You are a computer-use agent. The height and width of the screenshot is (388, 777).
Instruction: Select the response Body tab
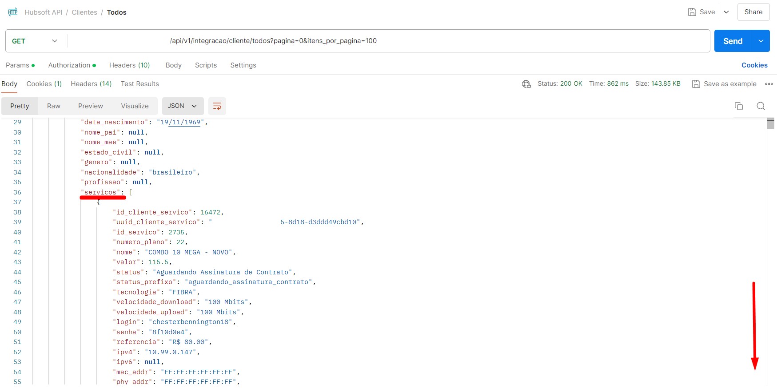click(x=9, y=84)
